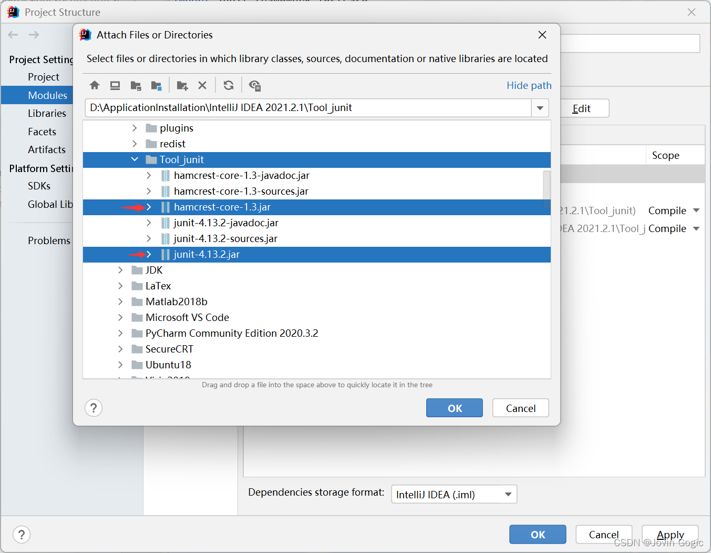
Task: Open SDKs platform settings
Action: [39, 186]
